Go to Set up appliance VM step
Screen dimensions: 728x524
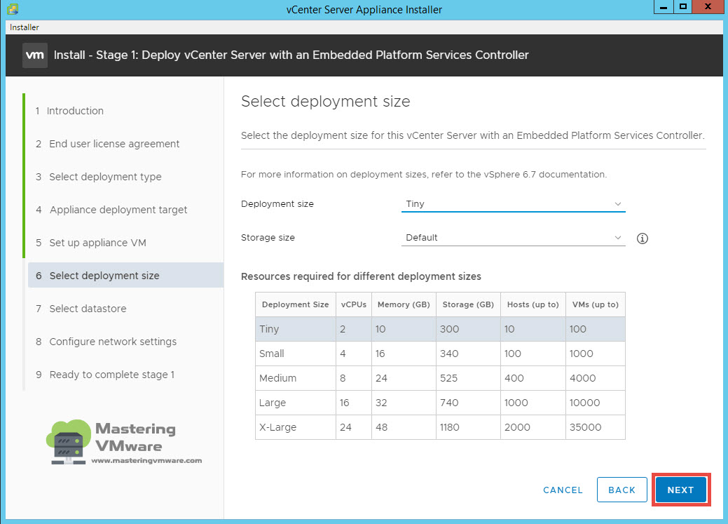(91, 243)
